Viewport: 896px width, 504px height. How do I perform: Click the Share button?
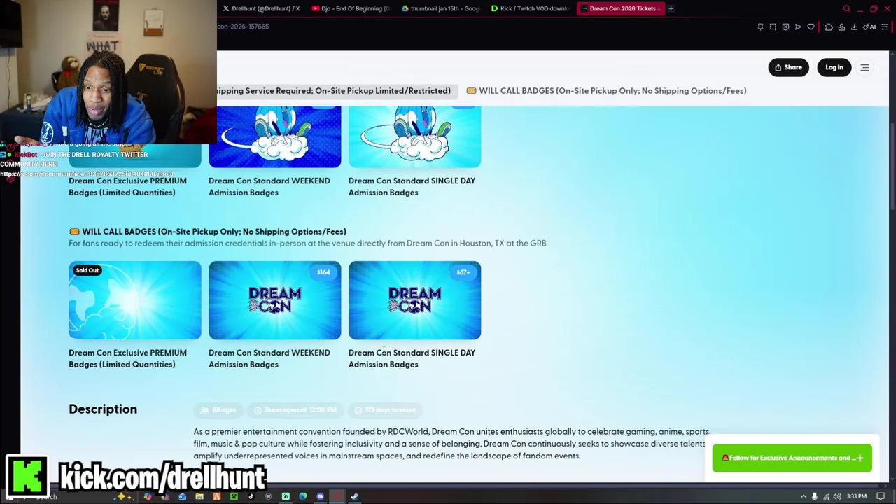tap(788, 67)
